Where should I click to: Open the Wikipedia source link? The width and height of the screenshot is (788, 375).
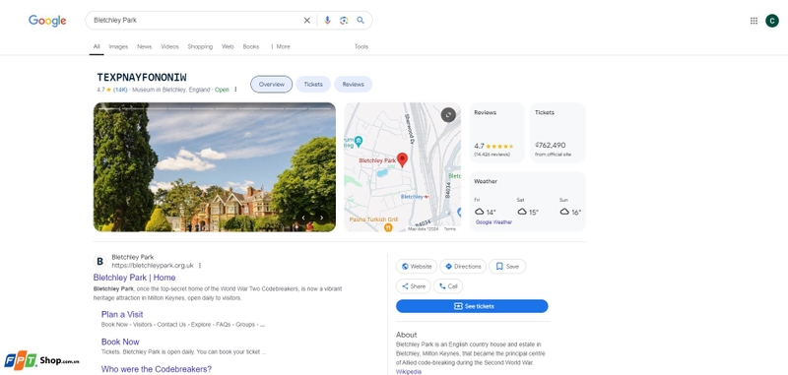tap(409, 371)
